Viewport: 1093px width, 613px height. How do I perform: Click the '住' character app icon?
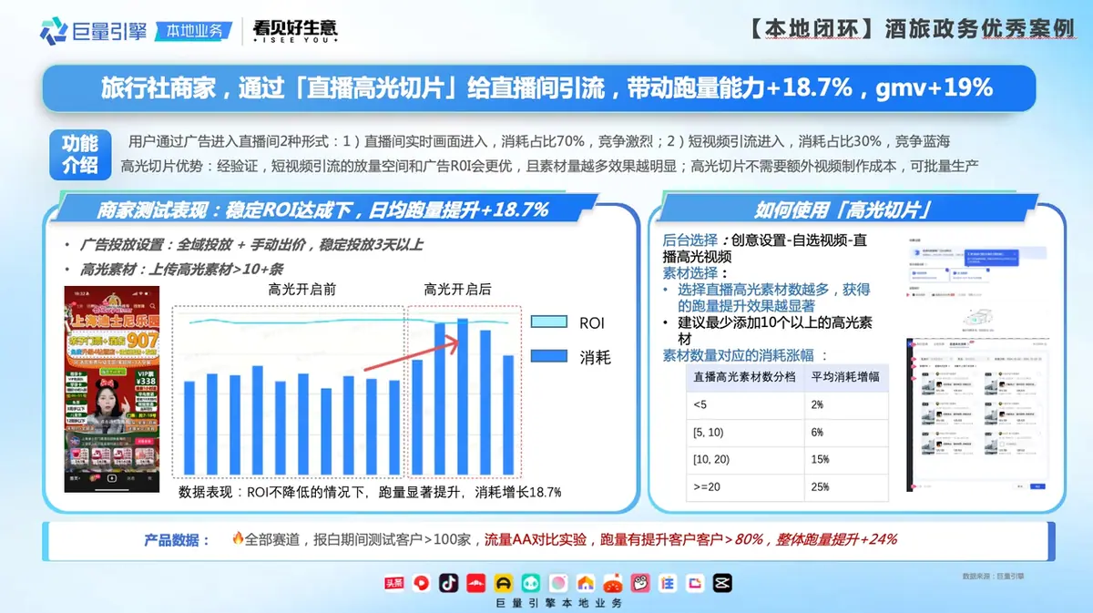point(668,582)
